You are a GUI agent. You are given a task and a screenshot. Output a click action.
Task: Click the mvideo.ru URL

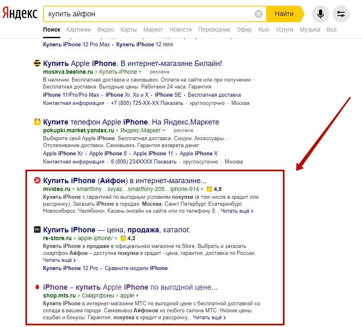click(x=57, y=189)
